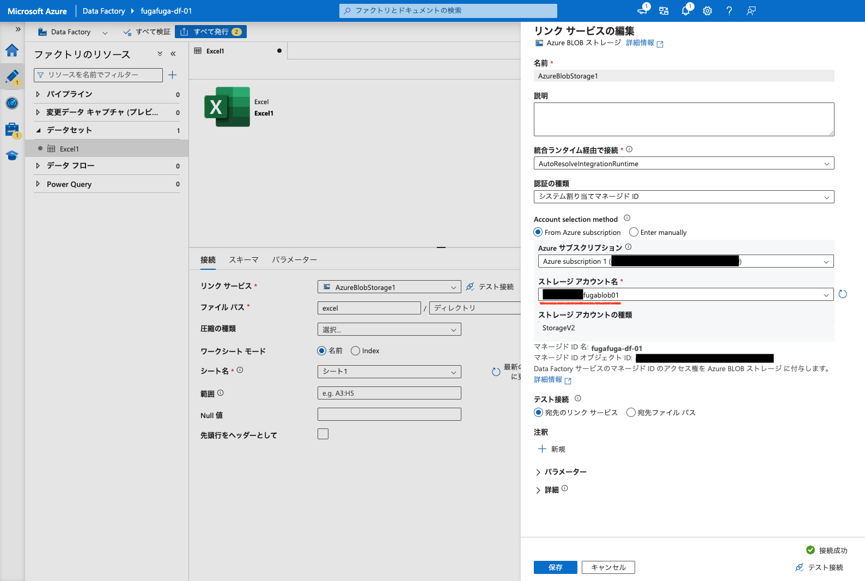Click the resource name filter field
Image resolution: width=865 pixels, height=581 pixels.
point(98,75)
